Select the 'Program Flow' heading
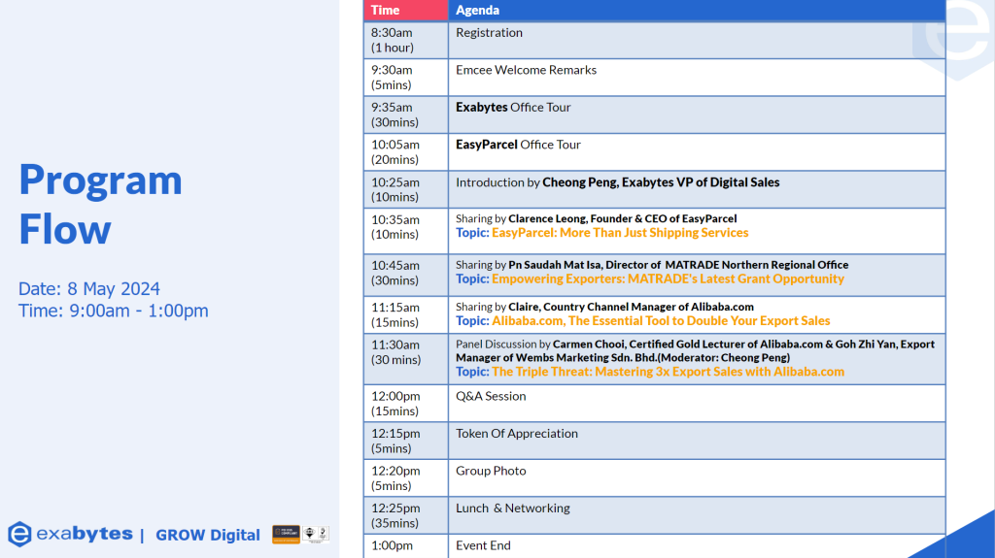This screenshot has width=995, height=558. [x=100, y=204]
